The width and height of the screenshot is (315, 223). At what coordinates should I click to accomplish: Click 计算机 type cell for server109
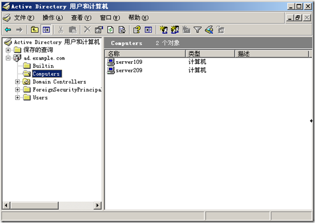click(197, 62)
